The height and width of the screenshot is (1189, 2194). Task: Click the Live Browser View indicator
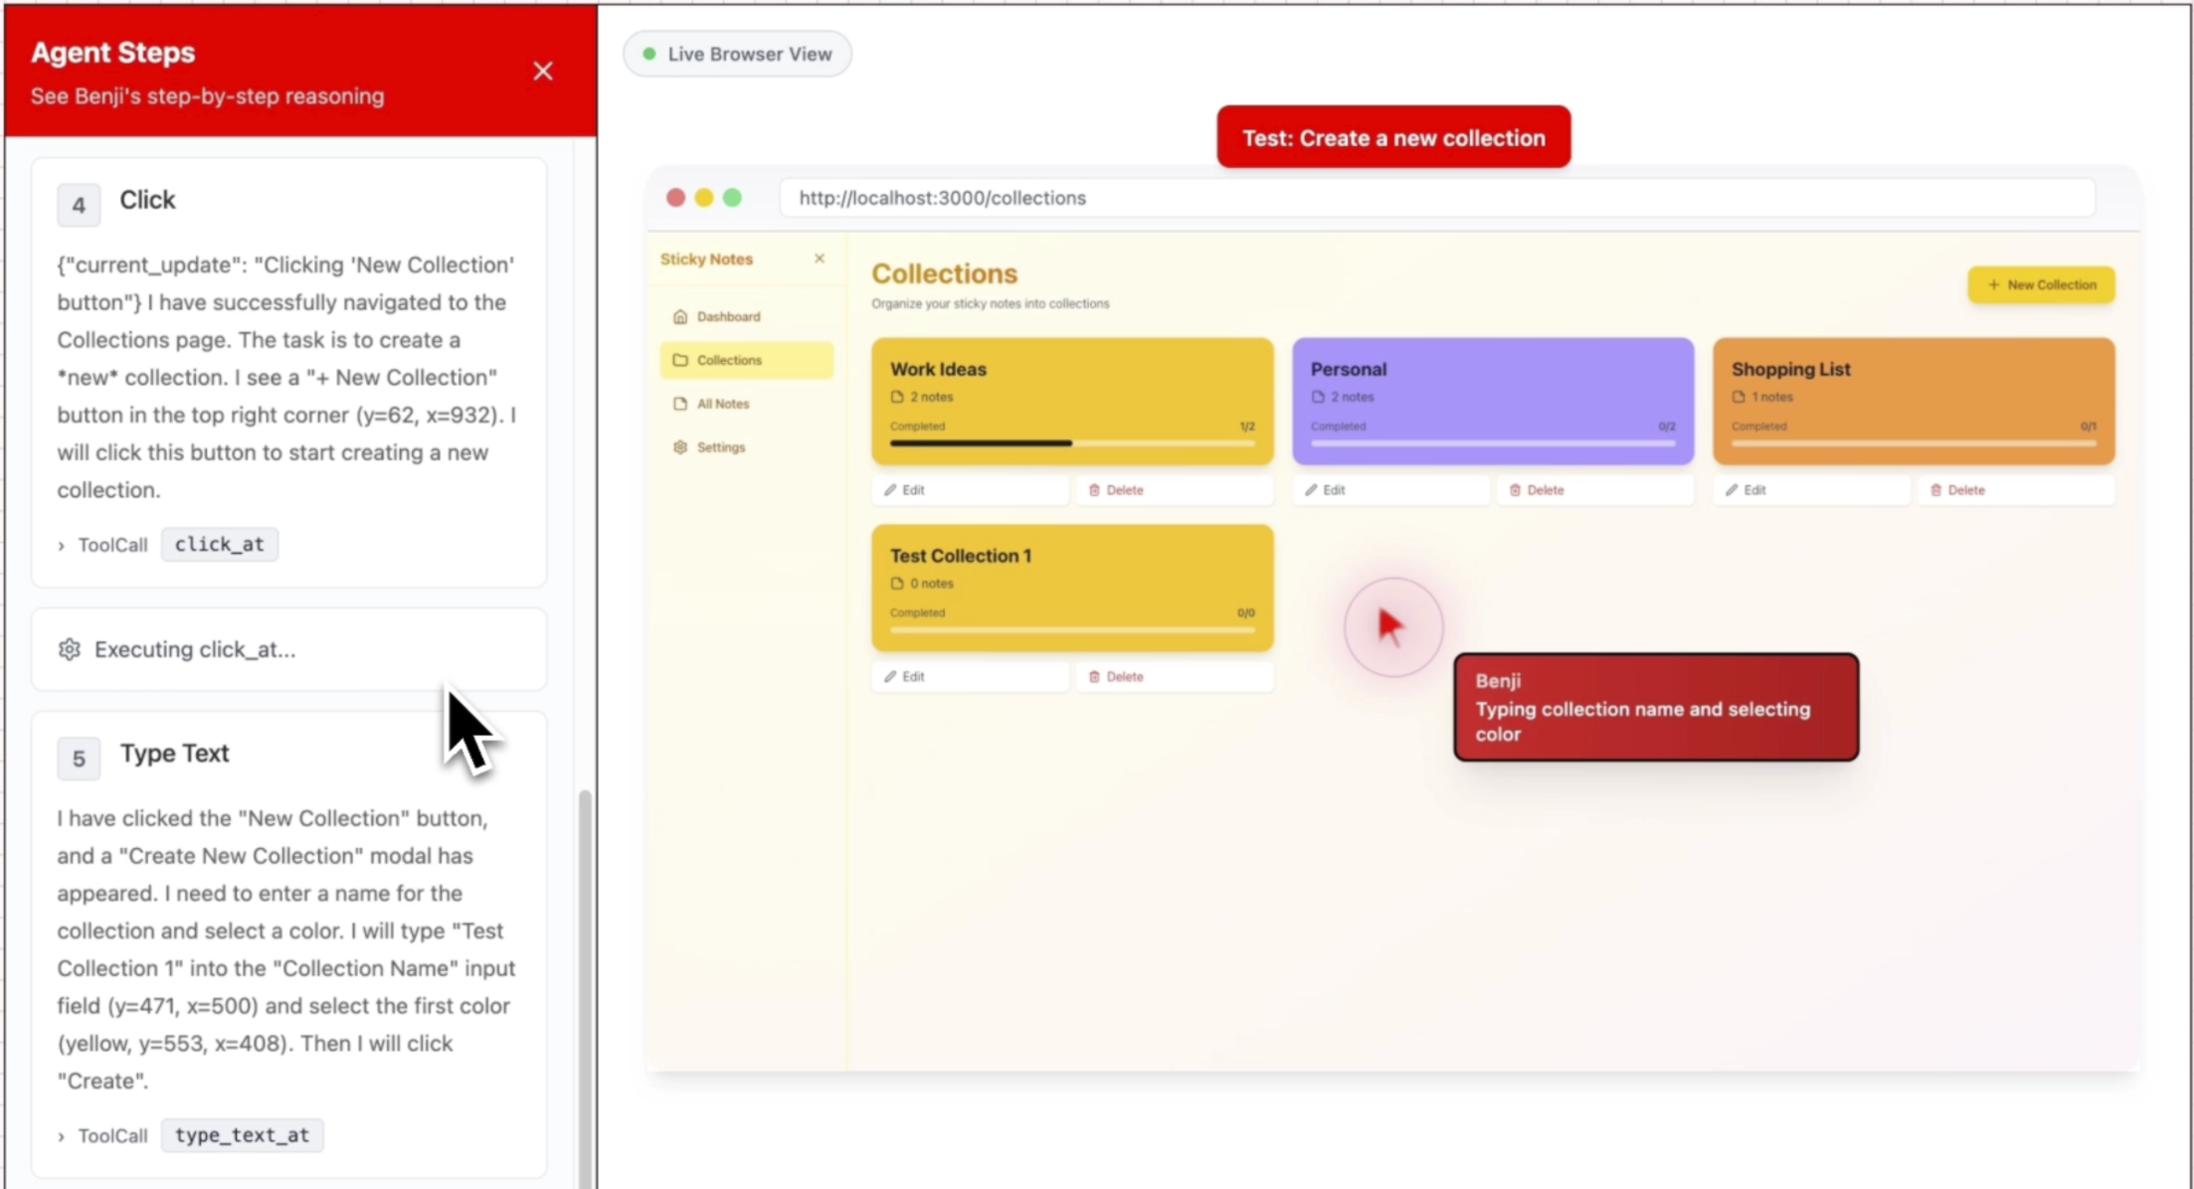point(738,55)
